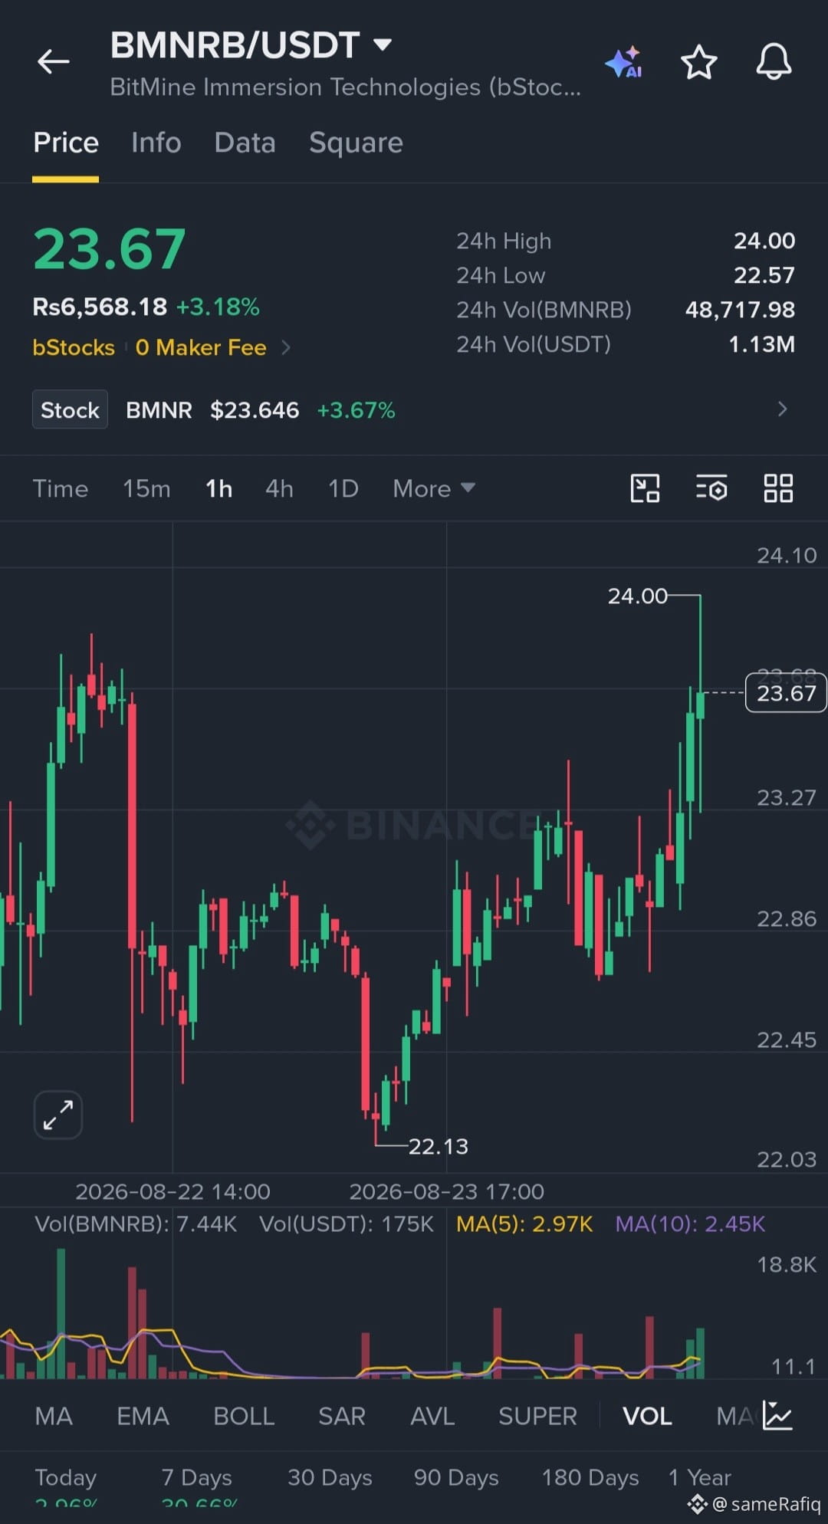Select the 1D timeframe
The height and width of the screenshot is (1524, 828).
point(343,488)
